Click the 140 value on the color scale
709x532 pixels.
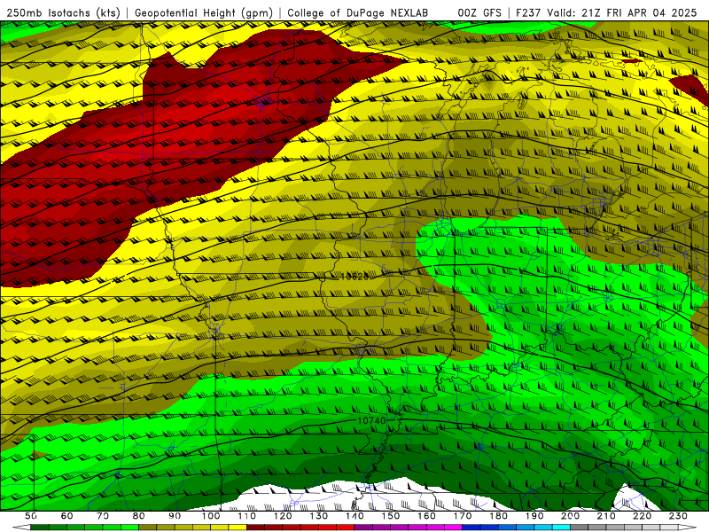pos(354,516)
